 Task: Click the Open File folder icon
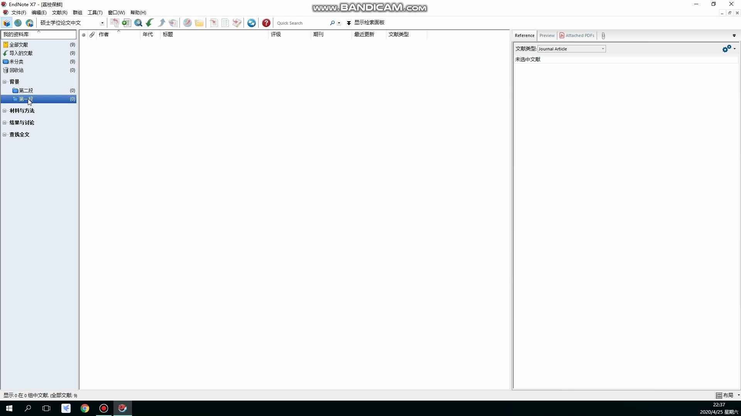[199, 23]
